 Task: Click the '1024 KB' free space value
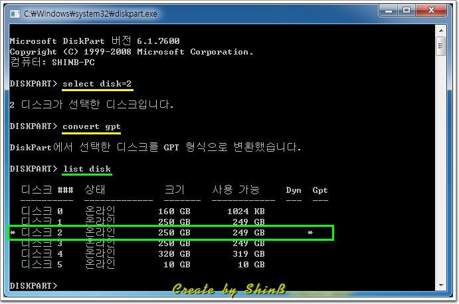(x=246, y=212)
